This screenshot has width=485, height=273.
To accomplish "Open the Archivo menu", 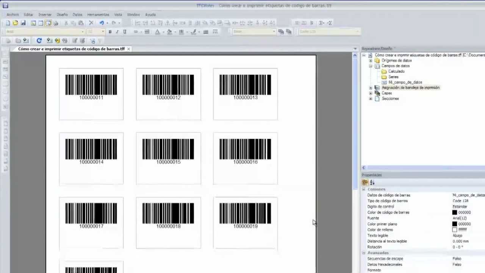I will click(x=13, y=15).
